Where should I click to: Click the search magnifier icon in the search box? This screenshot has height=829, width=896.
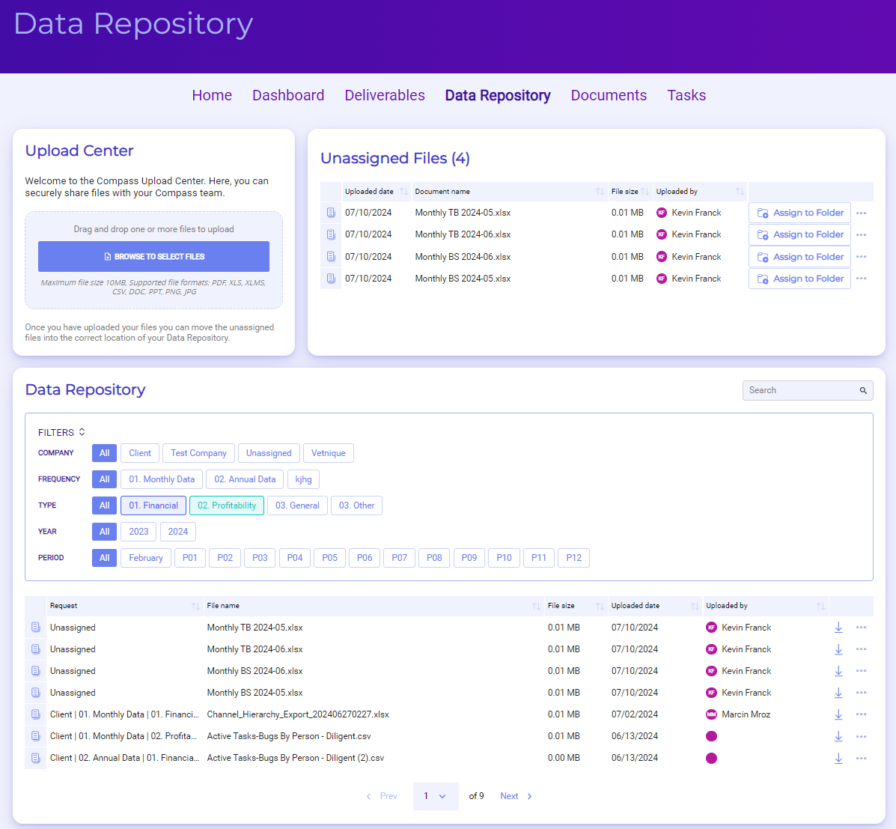click(x=862, y=390)
